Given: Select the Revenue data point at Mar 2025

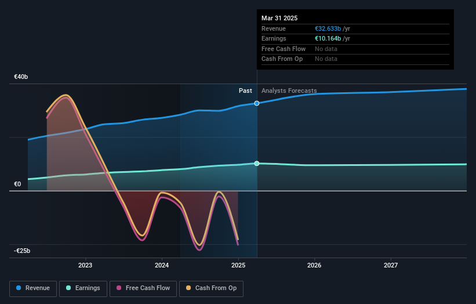Looking at the screenshot, I should pos(257,103).
